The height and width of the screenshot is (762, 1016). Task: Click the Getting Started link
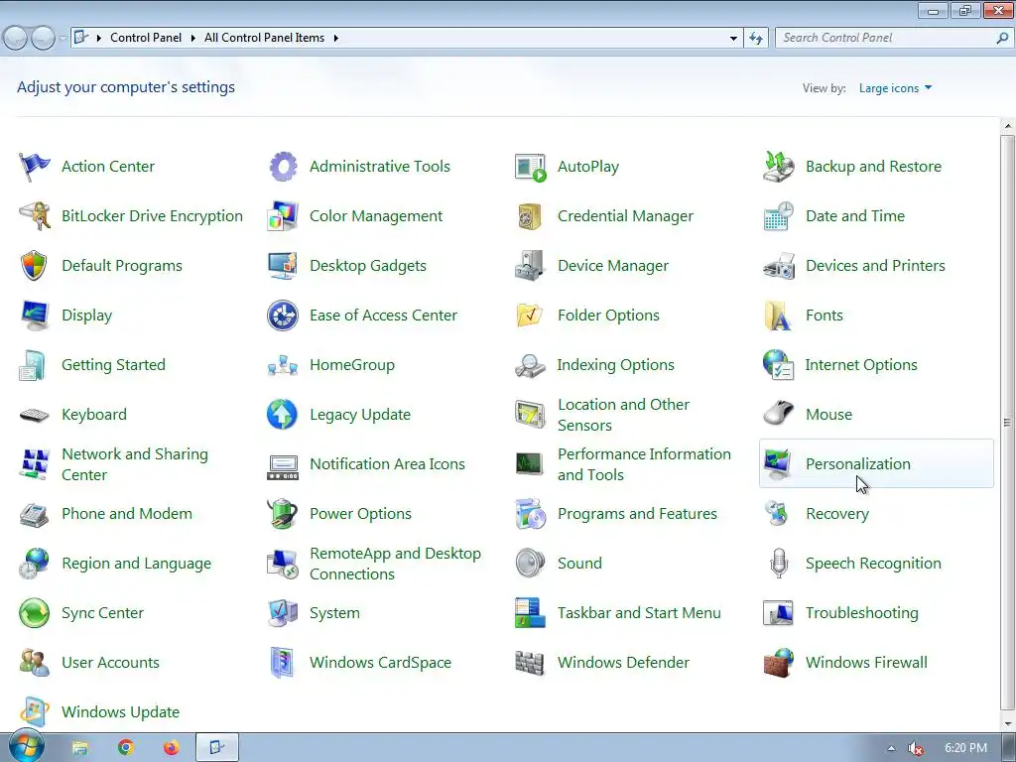[x=113, y=365]
